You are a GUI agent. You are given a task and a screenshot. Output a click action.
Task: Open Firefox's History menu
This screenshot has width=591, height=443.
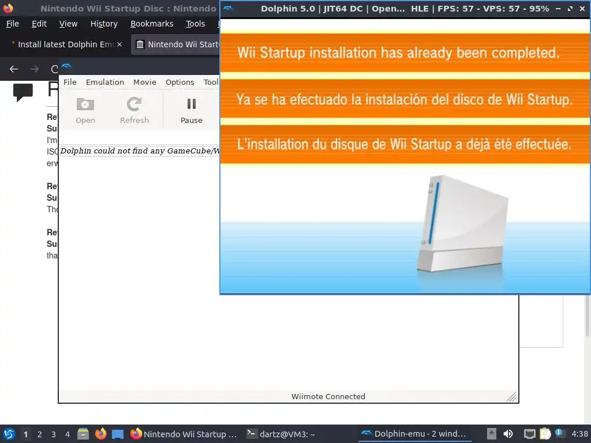(x=104, y=24)
